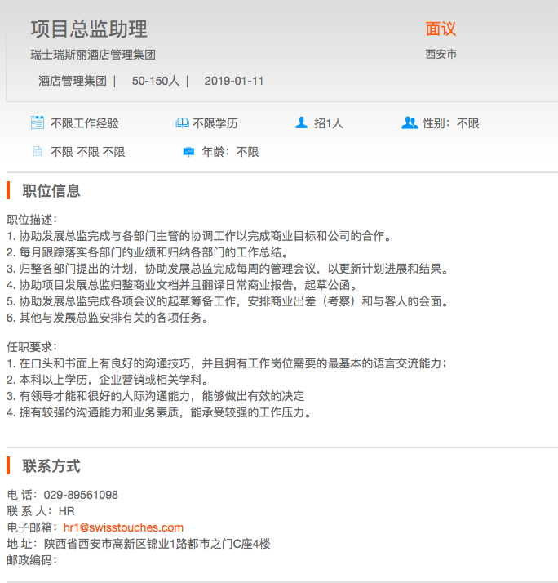Image resolution: width=558 pixels, height=583 pixels.
Task: Click the age icon beside 年龄
Action: pyautogui.click(x=189, y=152)
